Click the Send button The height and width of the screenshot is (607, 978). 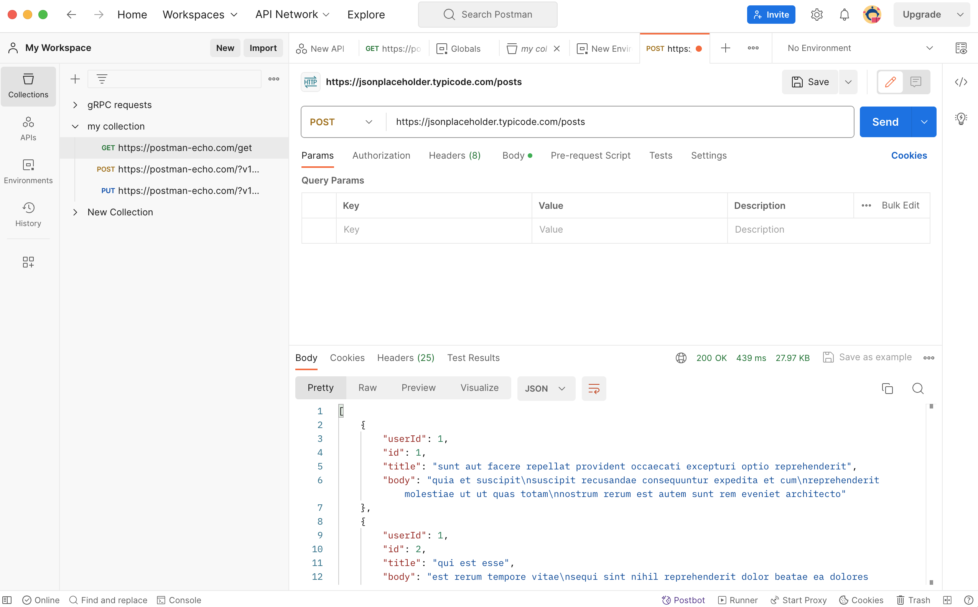pos(885,122)
